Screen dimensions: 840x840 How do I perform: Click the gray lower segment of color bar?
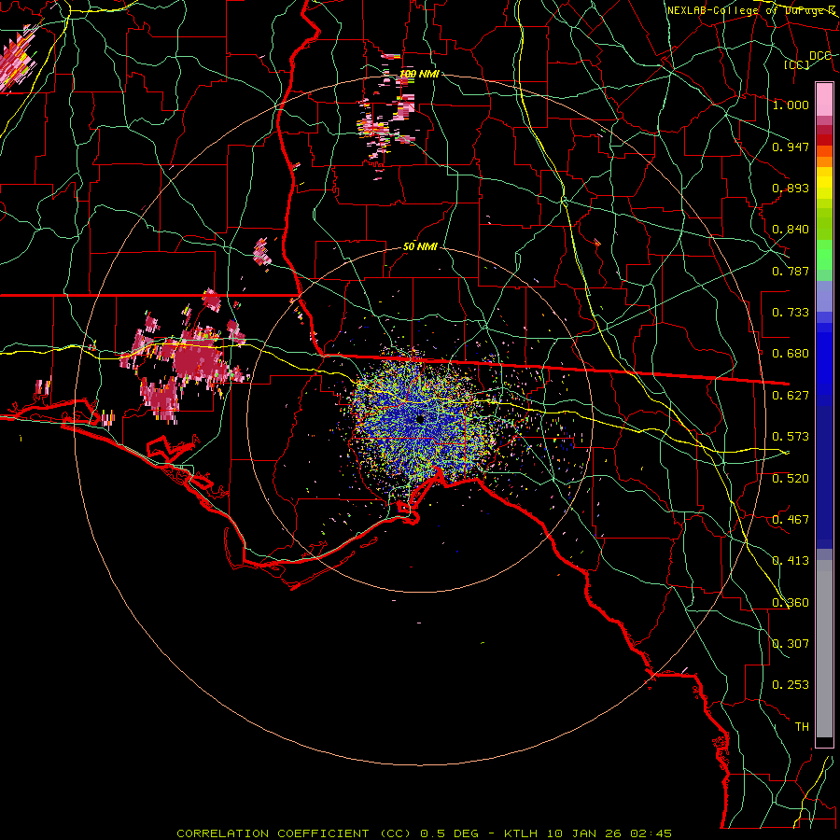tap(824, 649)
